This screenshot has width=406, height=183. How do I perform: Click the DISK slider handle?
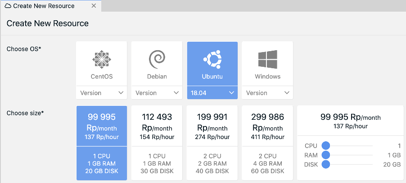pos(326,164)
